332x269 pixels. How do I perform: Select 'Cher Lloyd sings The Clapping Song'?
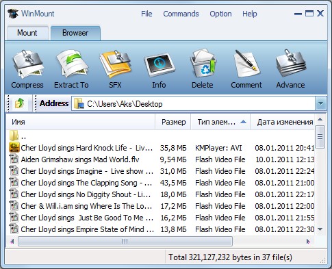[86, 183]
